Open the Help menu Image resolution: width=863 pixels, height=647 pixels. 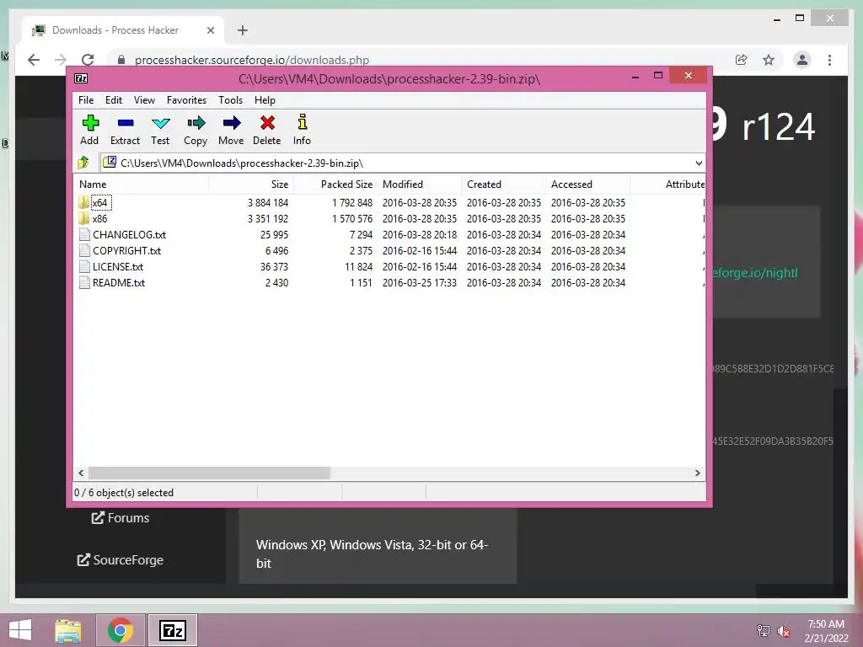(x=265, y=100)
